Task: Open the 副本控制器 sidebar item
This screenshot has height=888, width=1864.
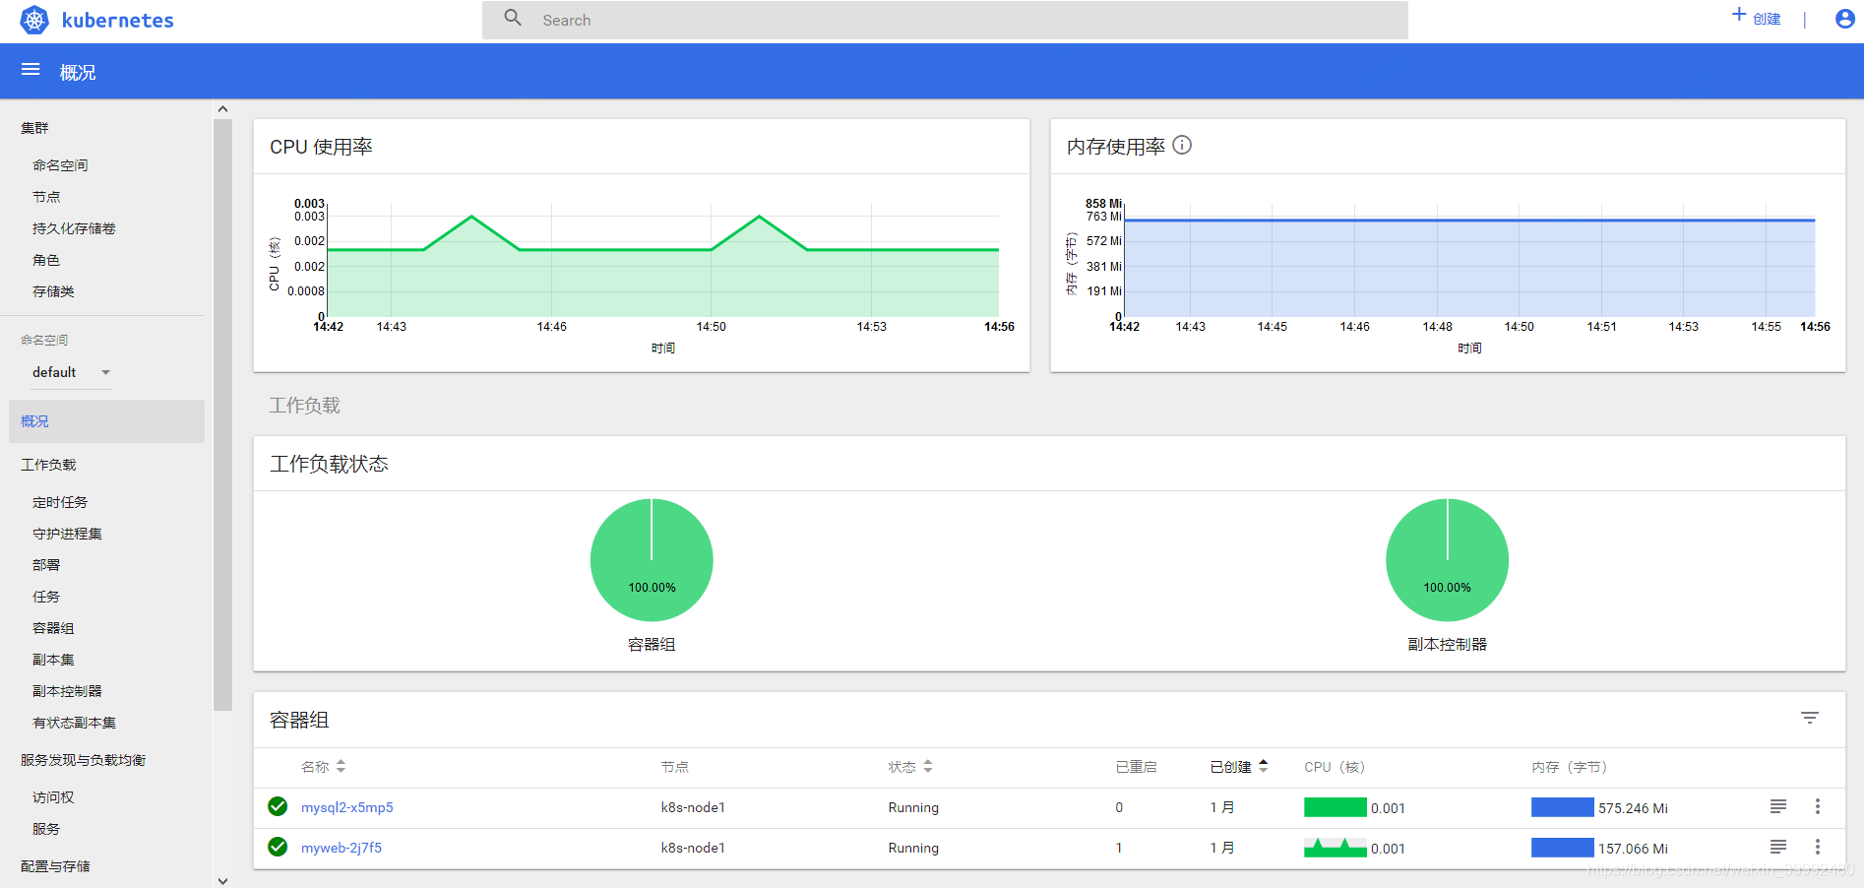Action: (67, 691)
